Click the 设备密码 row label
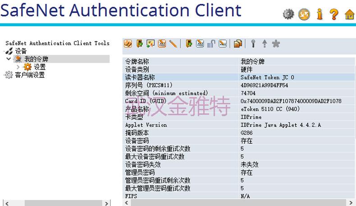356x206 pixels. tap(137, 140)
